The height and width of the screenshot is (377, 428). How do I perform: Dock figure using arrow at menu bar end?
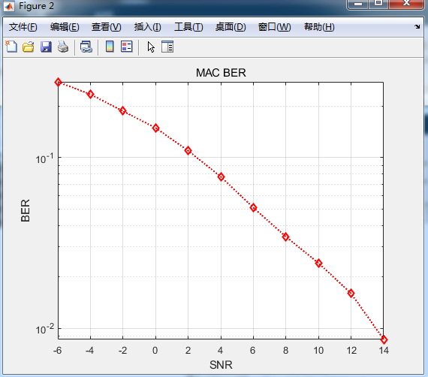click(x=417, y=26)
